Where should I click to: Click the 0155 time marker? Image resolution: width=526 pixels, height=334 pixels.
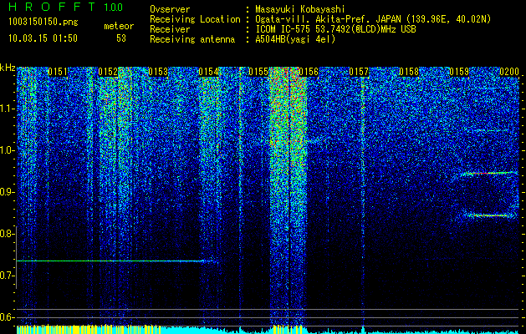(258, 72)
